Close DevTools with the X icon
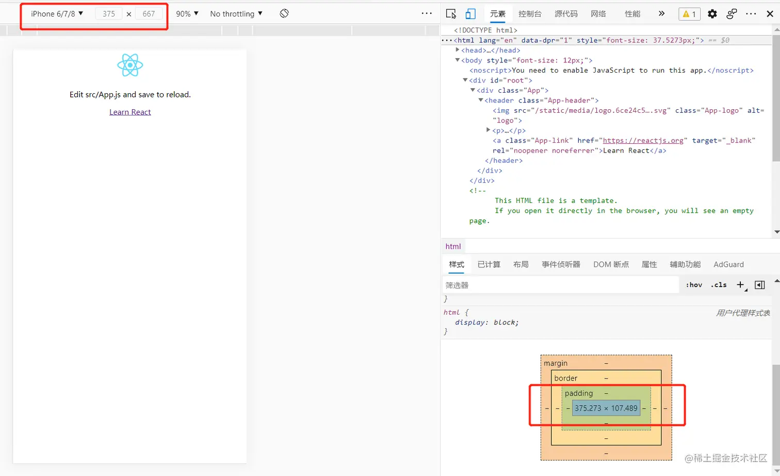The height and width of the screenshot is (476, 780). point(770,14)
